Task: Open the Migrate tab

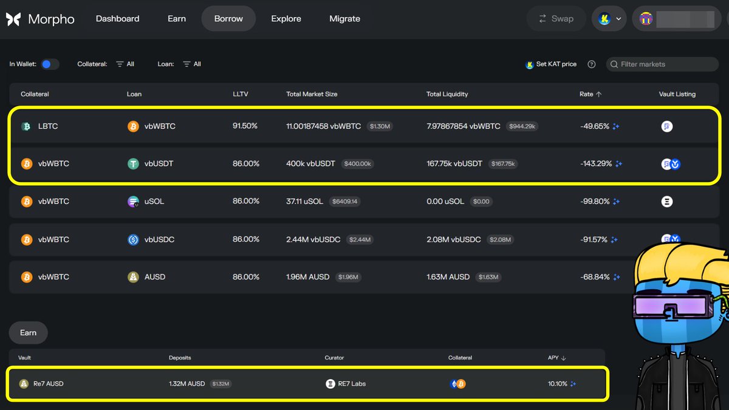Action: pyautogui.click(x=344, y=19)
